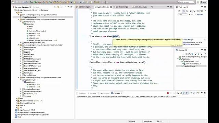
Task: Open the Task List view menu
Action: [x=205, y=11]
